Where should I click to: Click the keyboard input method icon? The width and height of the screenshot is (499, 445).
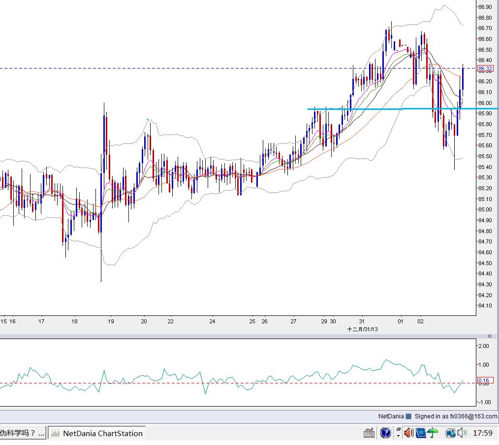click(369, 433)
